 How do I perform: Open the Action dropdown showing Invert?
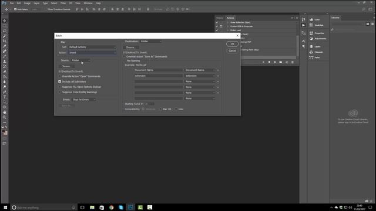[92, 53]
